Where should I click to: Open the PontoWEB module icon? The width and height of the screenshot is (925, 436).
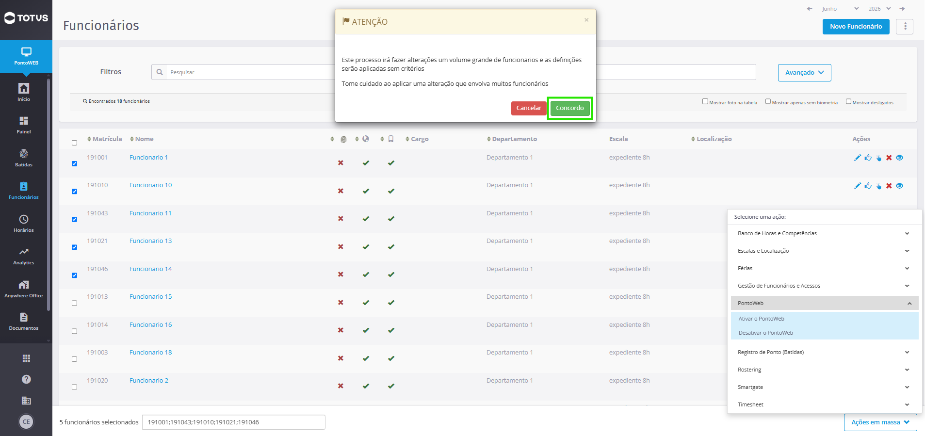click(26, 56)
